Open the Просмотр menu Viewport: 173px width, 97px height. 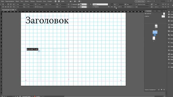tap(39, 1)
